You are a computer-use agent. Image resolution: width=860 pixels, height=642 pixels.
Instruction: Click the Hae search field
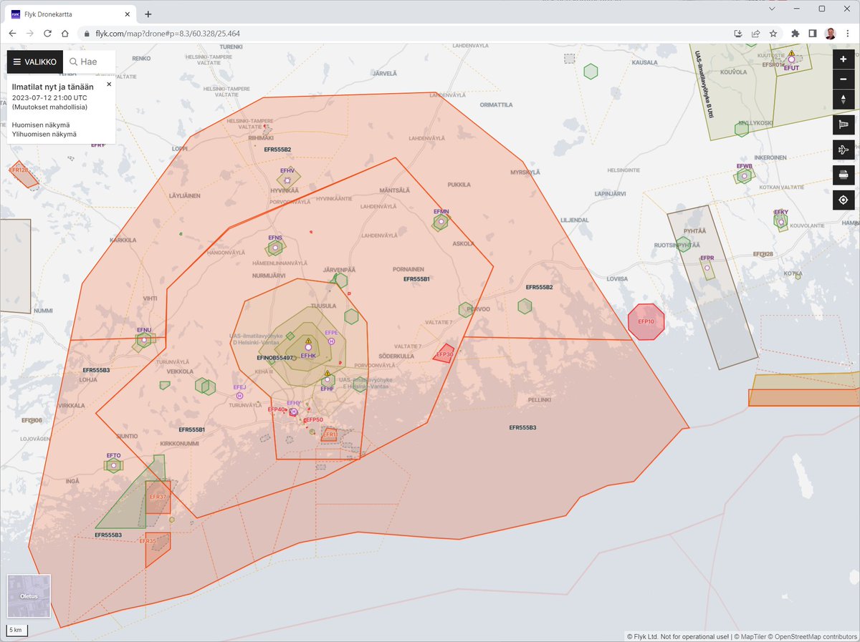coord(90,62)
